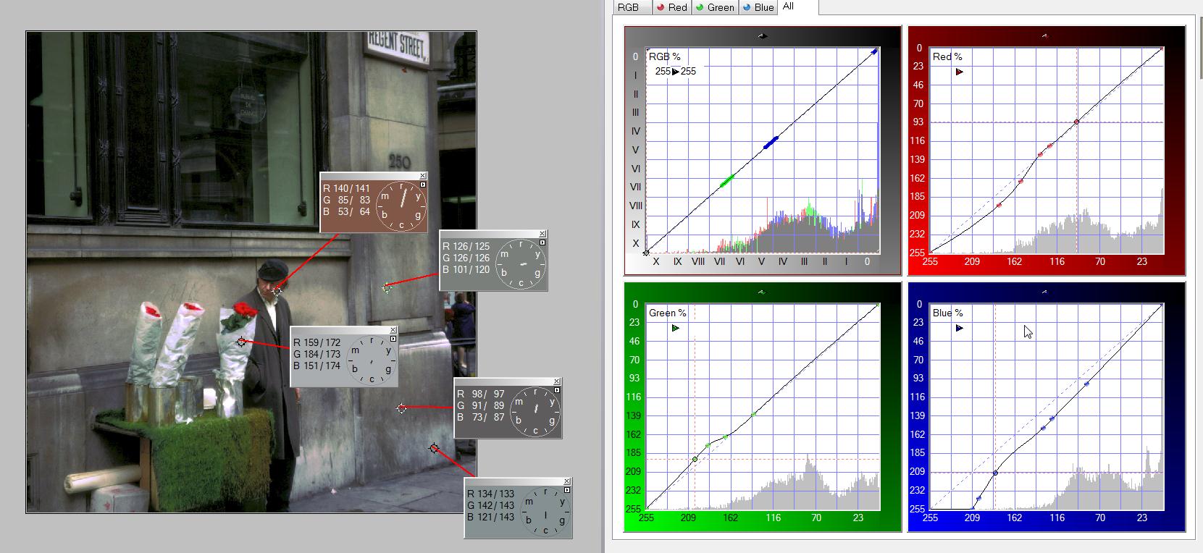Screen dimensions: 1203x553
Task: Close the R 134/133 sample panel
Action: click(567, 481)
